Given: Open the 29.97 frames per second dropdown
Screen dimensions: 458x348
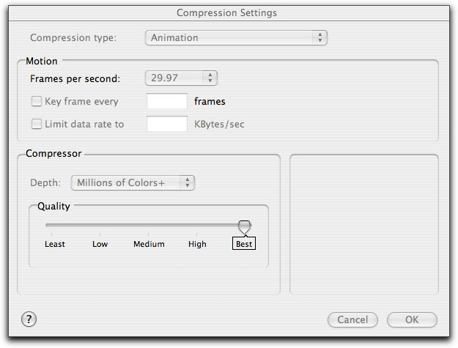Looking at the screenshot, I should [x=181, y=78].
